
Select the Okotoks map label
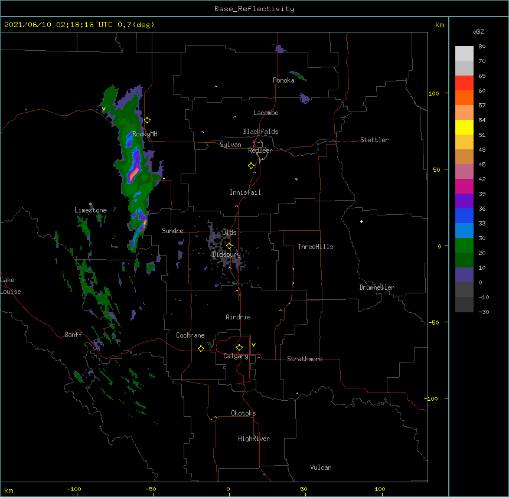[243, 413]
